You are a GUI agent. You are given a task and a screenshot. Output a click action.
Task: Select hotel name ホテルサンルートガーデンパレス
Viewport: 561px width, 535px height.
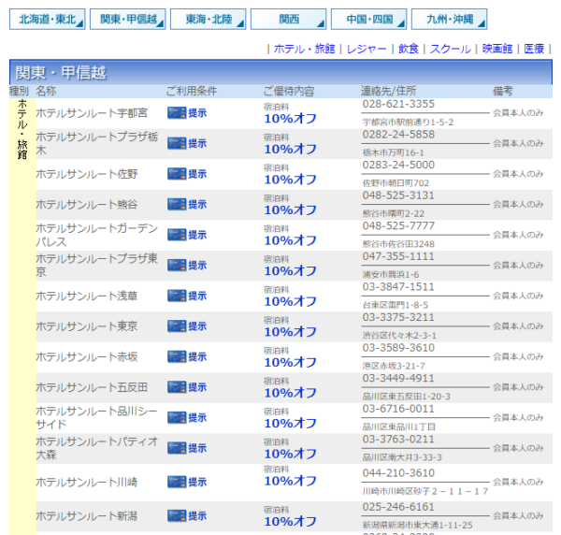[x=96, y=235]
